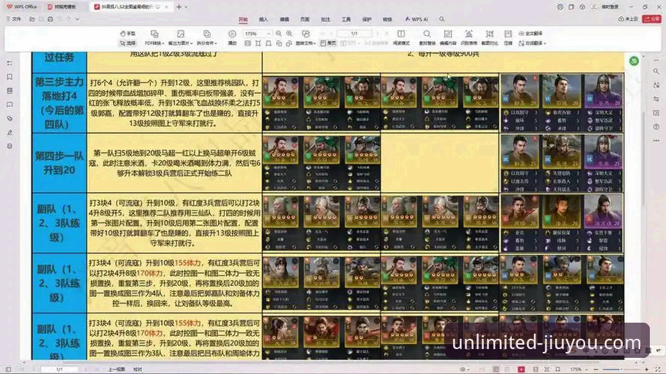The height and width of the screenshot is (374, 666).
Task: Click the red share (分享) button
Action: point(652,20)
